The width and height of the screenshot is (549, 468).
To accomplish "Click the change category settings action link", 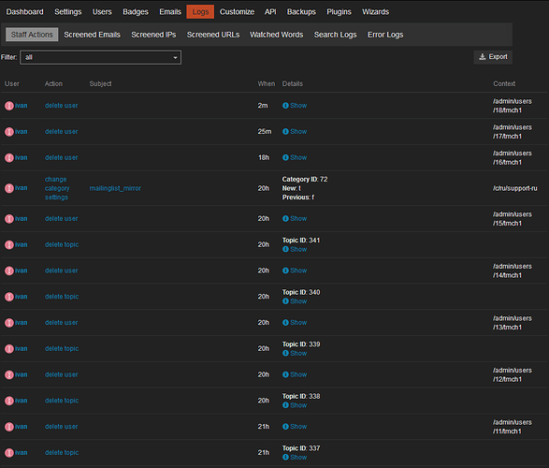I will (57, 188).
